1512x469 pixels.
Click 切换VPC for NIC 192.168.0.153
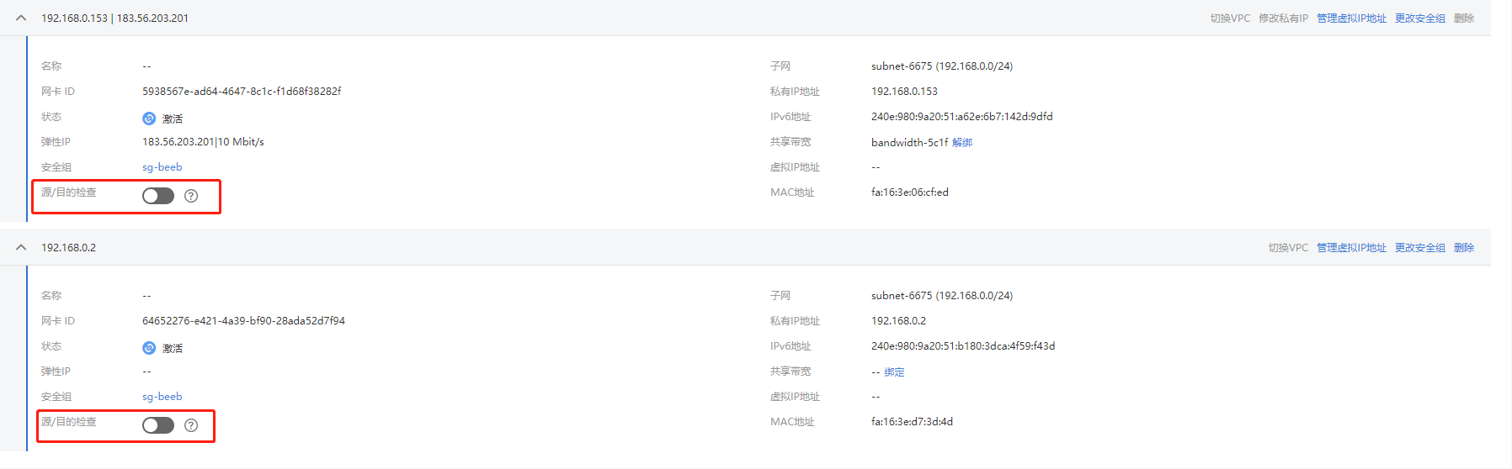[x=1230, y=18]
